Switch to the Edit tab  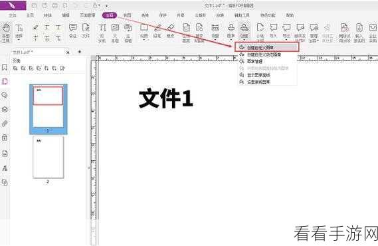[66, 15]
